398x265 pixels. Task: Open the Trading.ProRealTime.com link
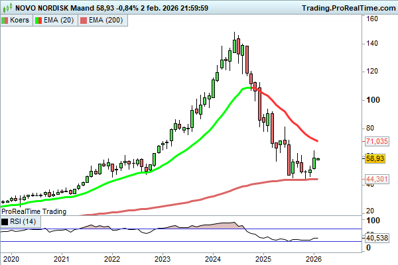[x=349, y=8]
